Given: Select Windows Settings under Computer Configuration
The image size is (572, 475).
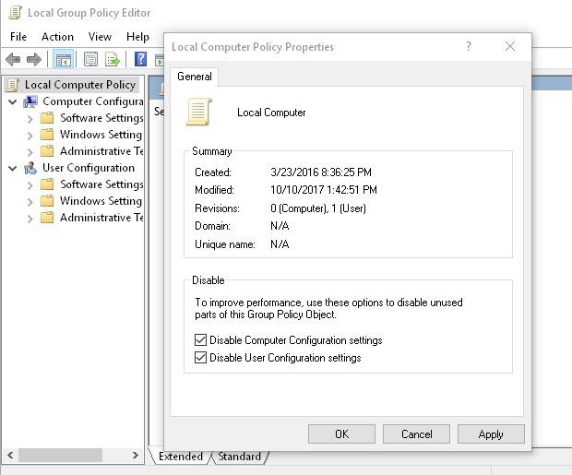Looking at the screenshot, I should pyautogui.click(x=101, y=135).
